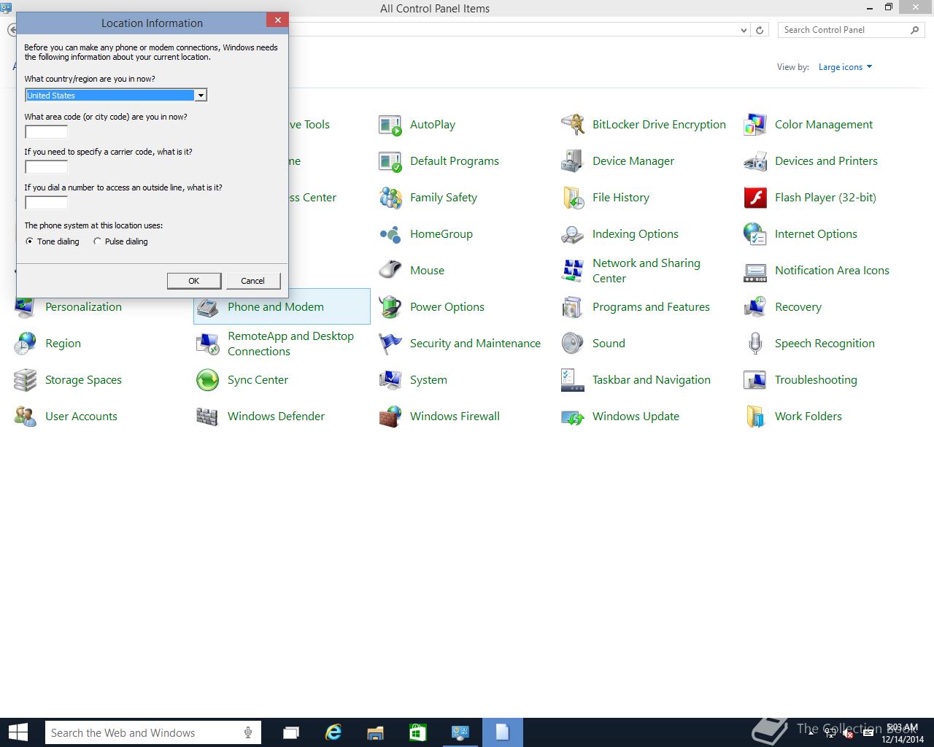Open File Explorer from taskbar
The height and width of the screenshot is (747, 934).
376,732
